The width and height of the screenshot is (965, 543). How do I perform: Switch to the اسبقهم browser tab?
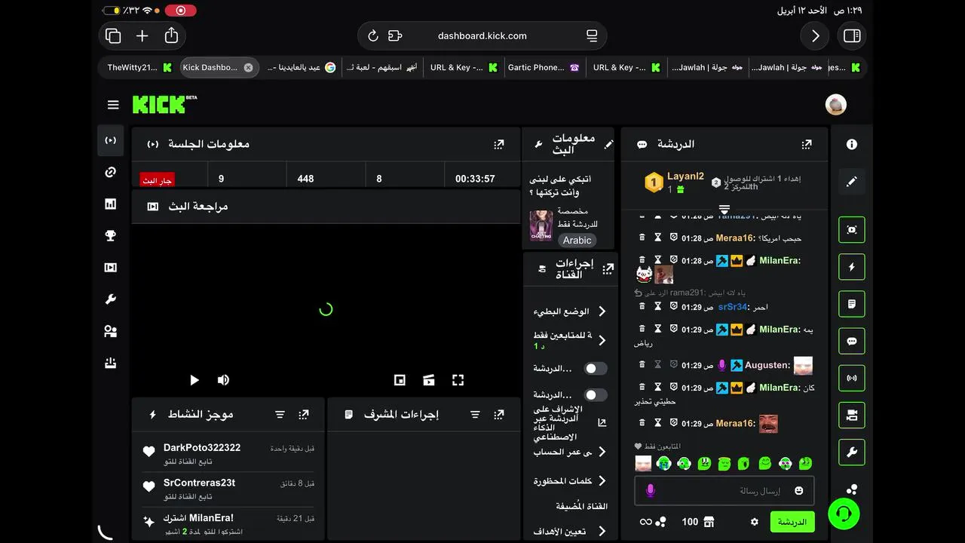coord(381,67)
